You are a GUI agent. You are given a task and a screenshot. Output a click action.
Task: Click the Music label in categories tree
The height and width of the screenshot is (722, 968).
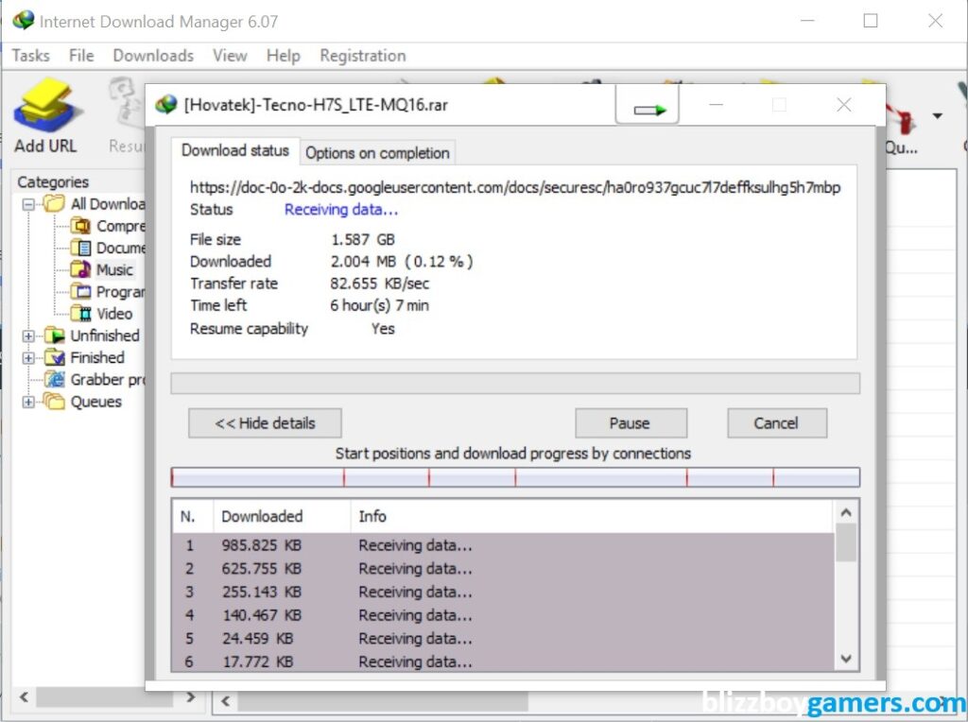114,270
